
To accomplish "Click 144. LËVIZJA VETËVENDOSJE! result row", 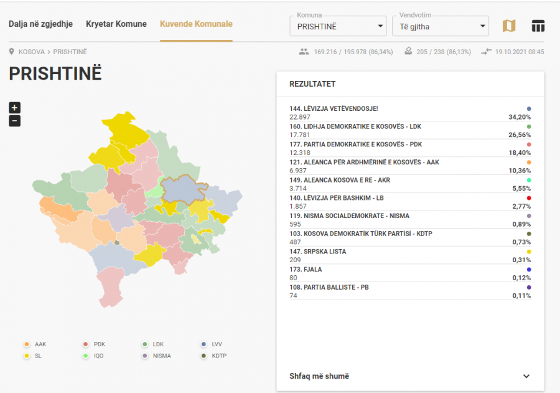I will click(410, 113).
